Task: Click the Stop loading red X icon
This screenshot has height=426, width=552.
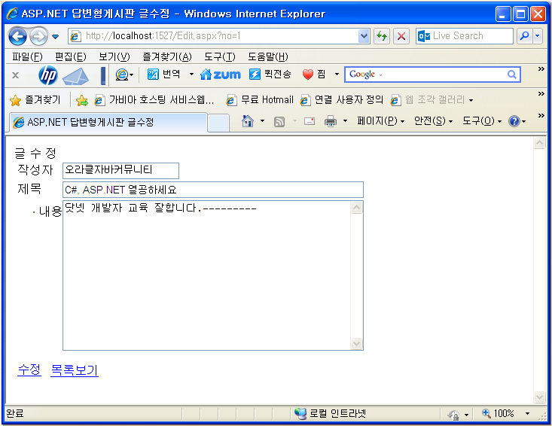Action: [x=401, y=36]
